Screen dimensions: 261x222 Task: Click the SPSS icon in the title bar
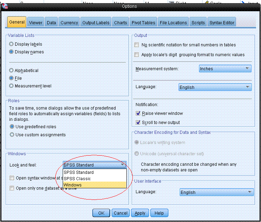[x=5, y=6]
